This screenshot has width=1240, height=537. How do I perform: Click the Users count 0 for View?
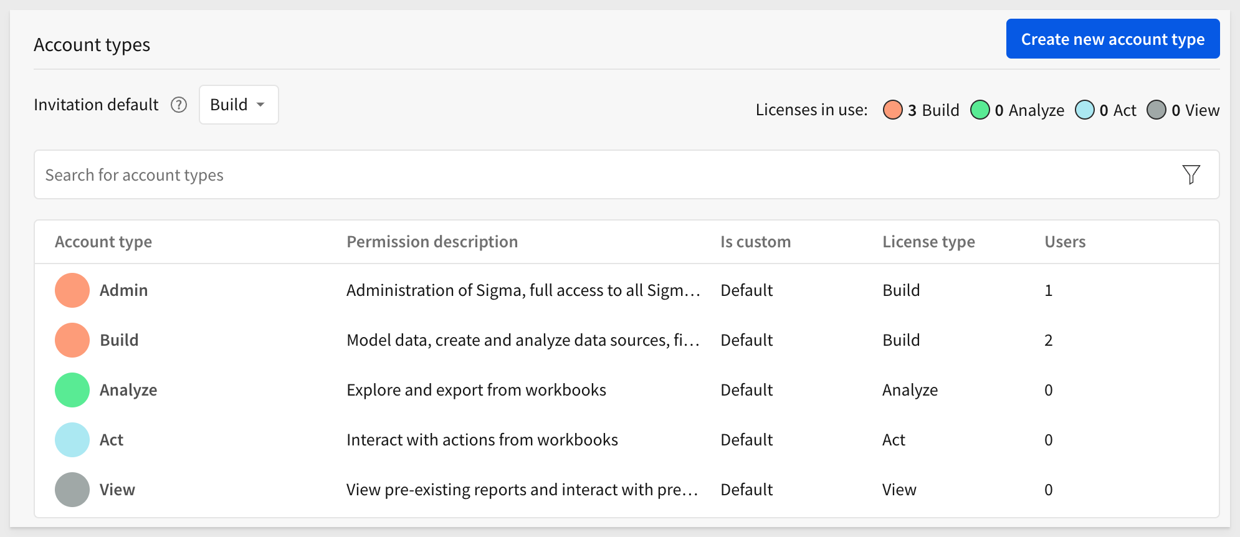point(1049,490)
